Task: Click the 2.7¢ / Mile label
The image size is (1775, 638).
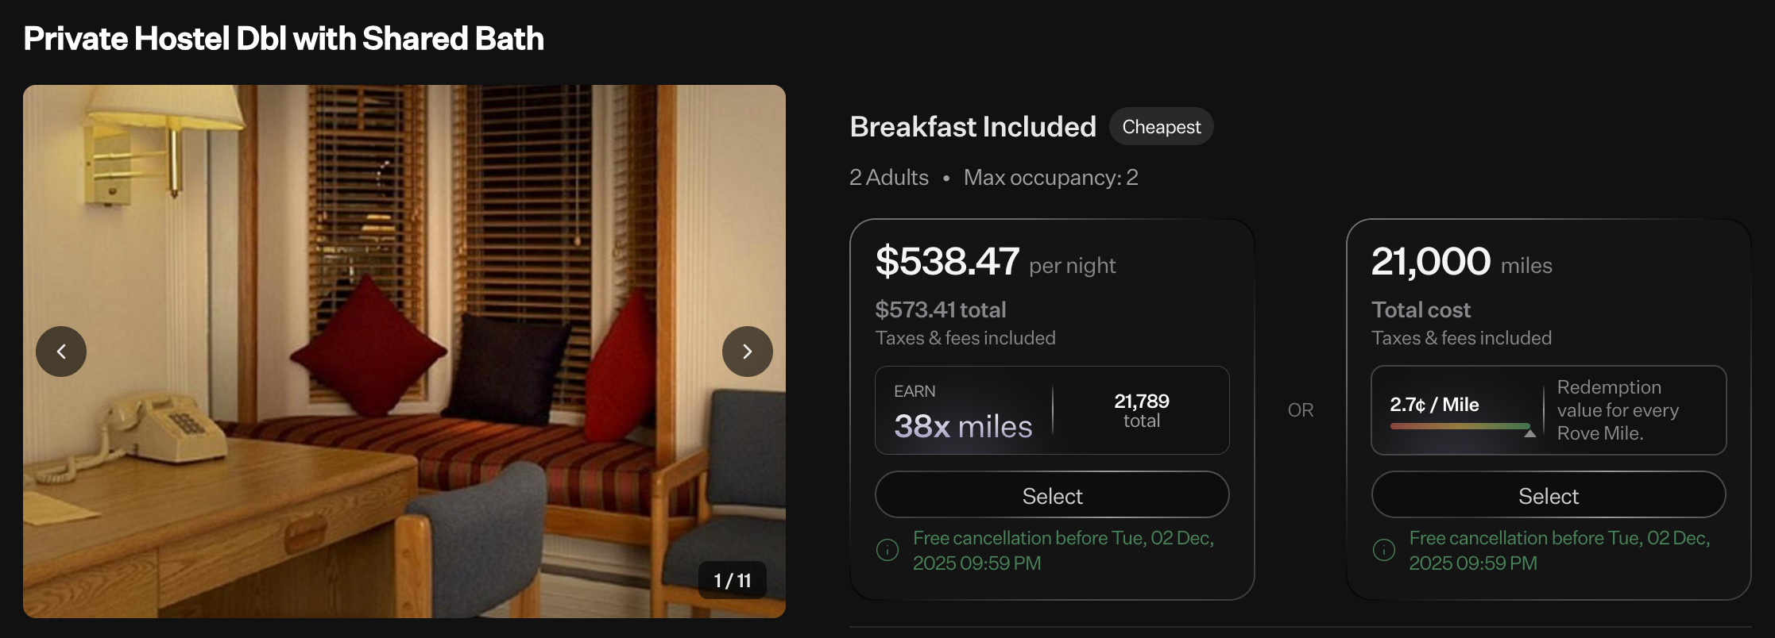Action: click(x=1434, y=405)
